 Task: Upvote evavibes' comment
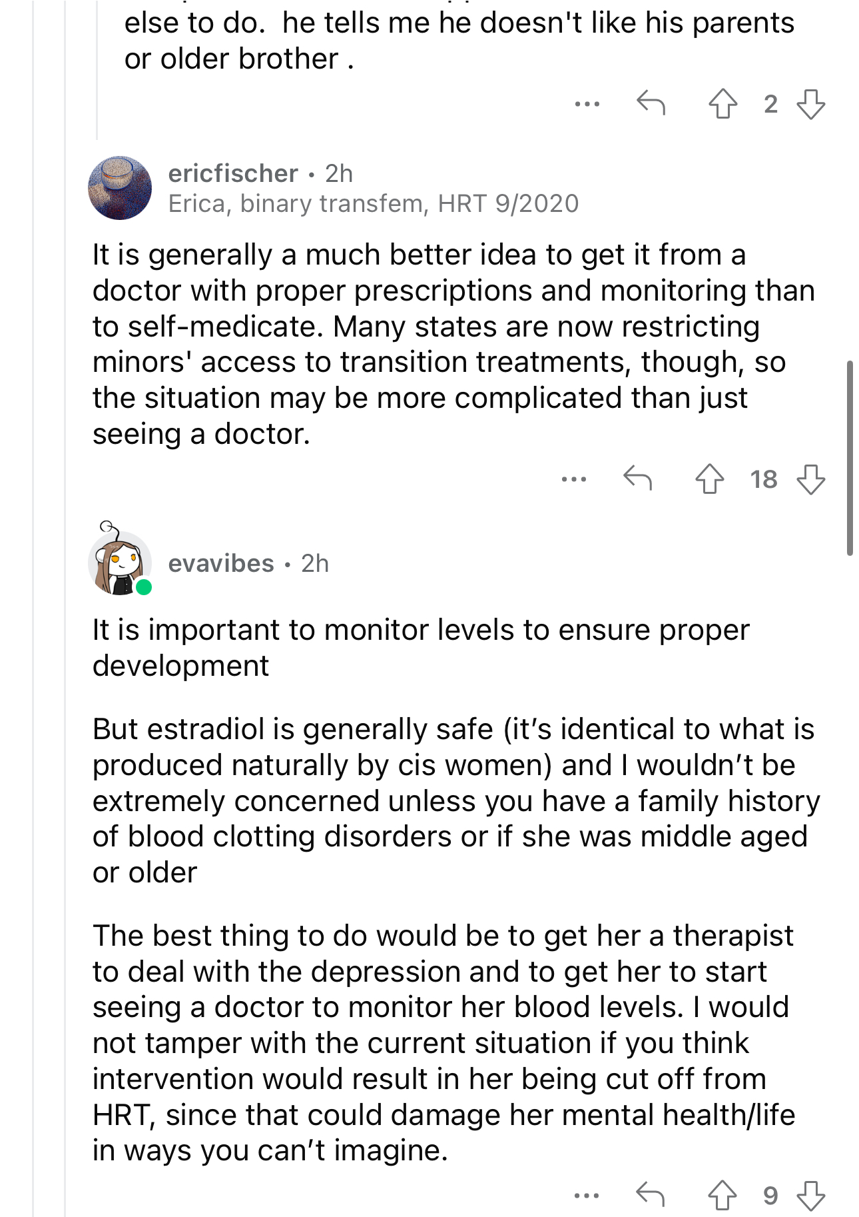pos(722,1195)
